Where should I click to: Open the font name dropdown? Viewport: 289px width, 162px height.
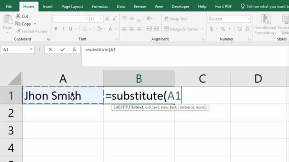point(86,19)
